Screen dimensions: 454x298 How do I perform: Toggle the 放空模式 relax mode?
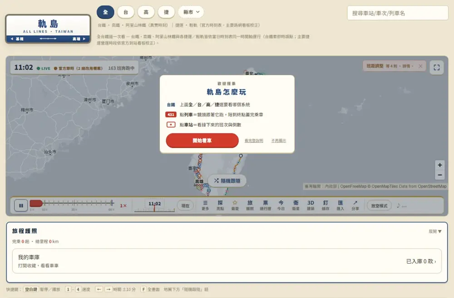[x=379, y=206]
